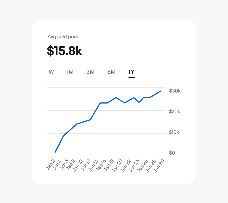The image size is (228, 203).
Task: Click the $0 y-axis label
Action: pyautogui.click(x=172, y=153)
